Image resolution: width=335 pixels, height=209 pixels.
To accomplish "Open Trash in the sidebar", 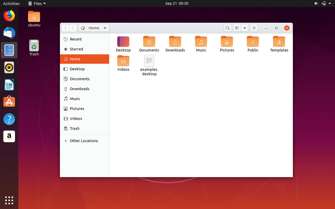I will [85, 129].
